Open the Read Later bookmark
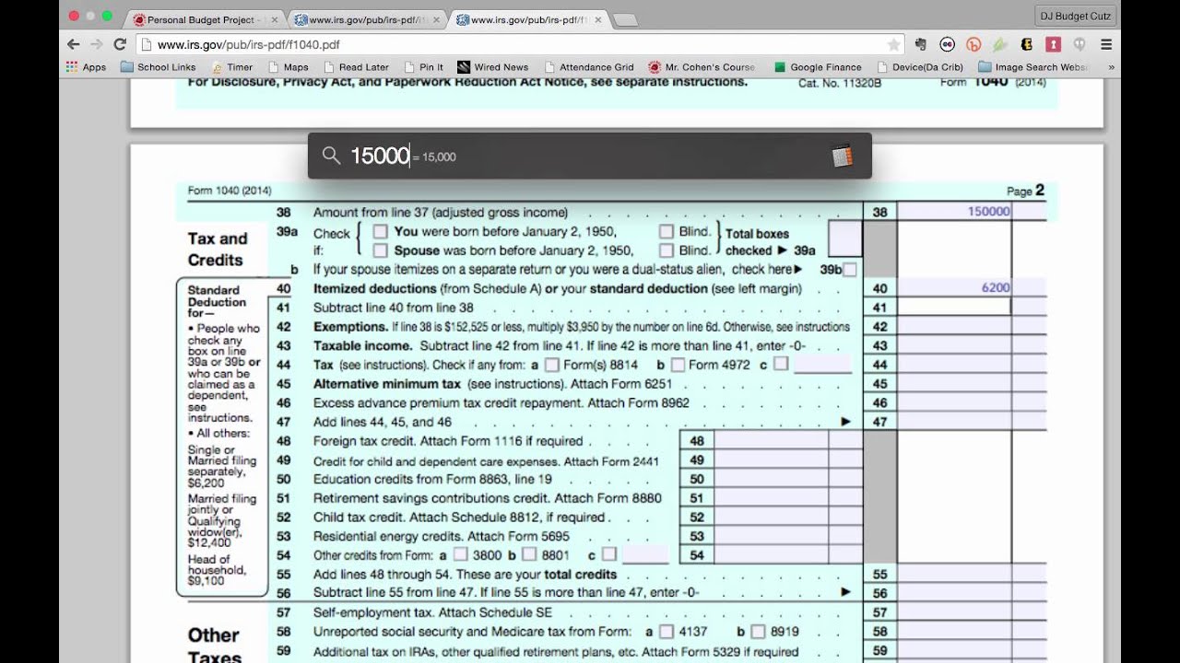1180x663 pixels. click(355, 67)
